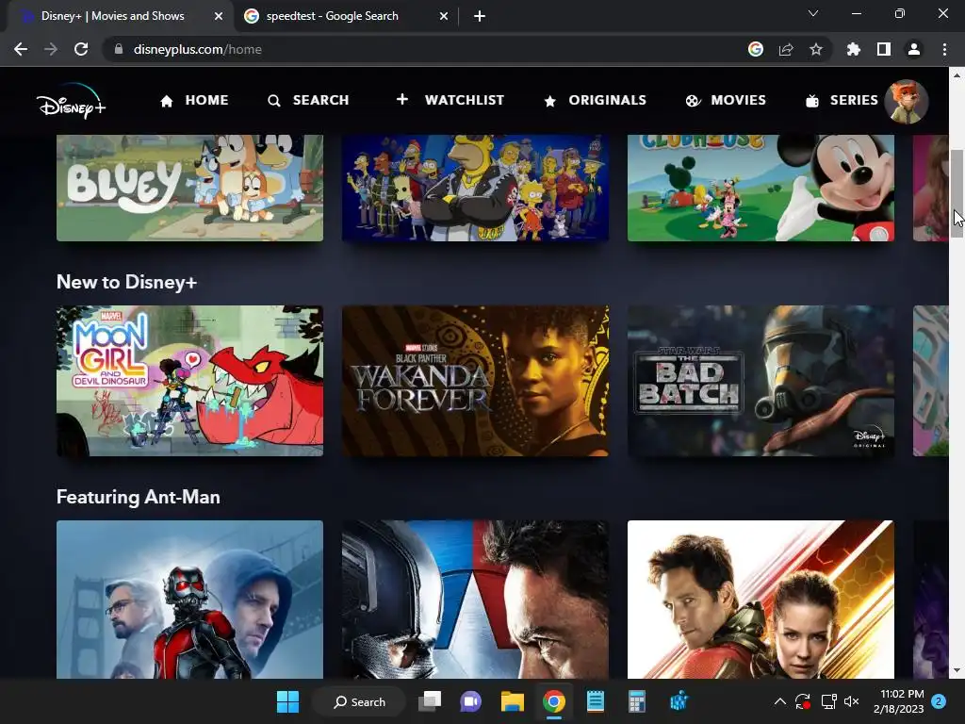
Task: Open Black Panther Wakanda Forever tile
Action: point(475,381)
